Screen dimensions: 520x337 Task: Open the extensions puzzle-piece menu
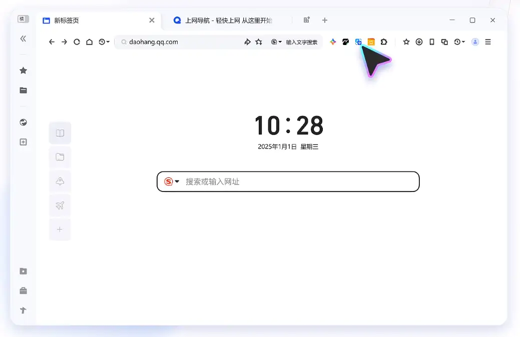pos(384,42)
